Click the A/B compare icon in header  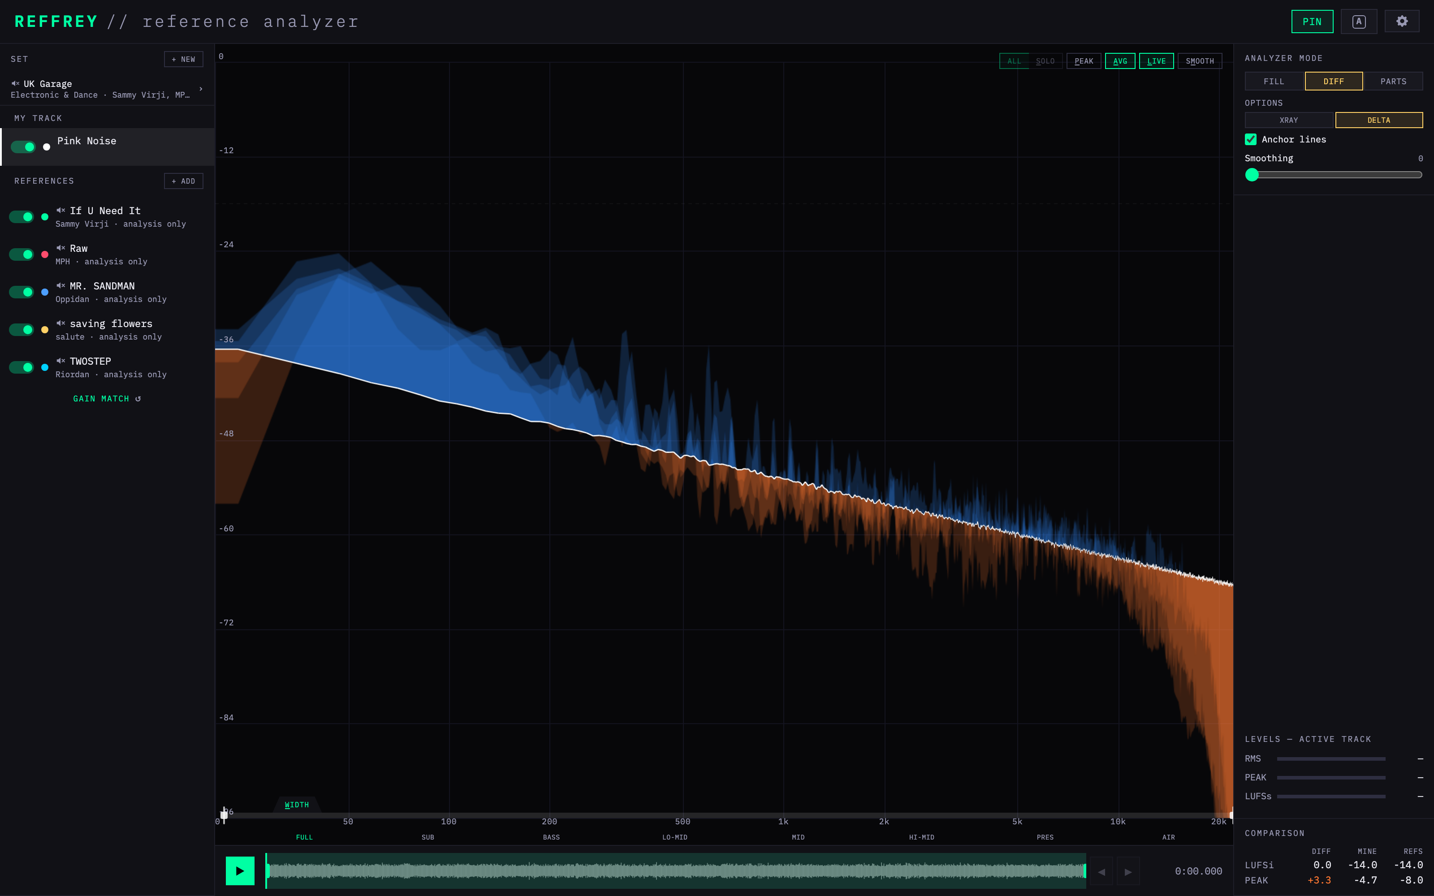click(x=1359, y=22)
